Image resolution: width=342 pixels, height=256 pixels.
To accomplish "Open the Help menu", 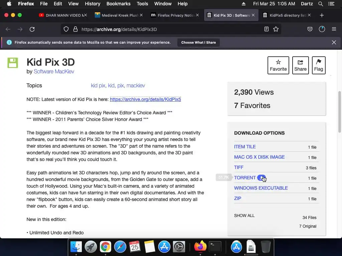I will coord(183,4).
